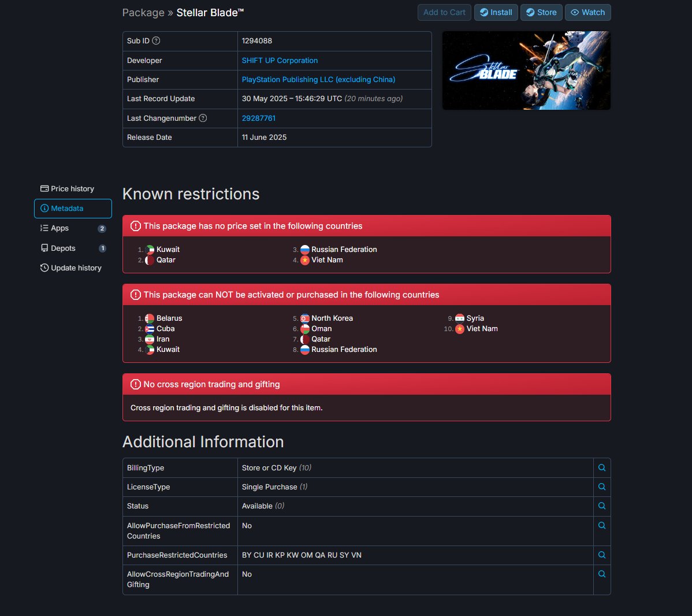The height and width of the screenshot is (616, 692).
Task: Open the Price history tab
Action: [73, 188]
